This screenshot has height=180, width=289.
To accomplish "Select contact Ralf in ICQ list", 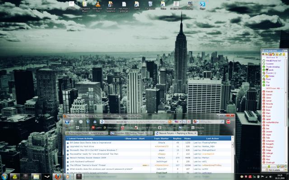I will (x=268, y=85).
